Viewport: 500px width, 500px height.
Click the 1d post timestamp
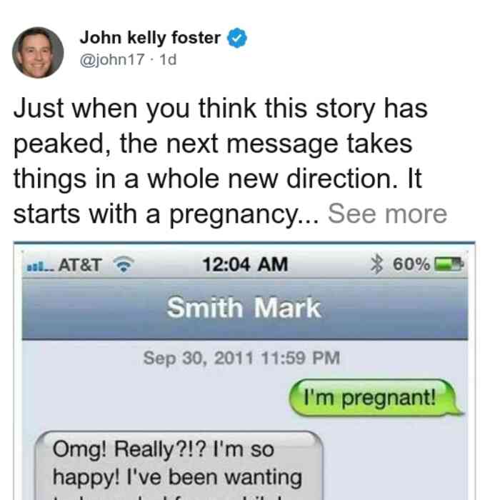pyautogui.click(x=168, y=59)
